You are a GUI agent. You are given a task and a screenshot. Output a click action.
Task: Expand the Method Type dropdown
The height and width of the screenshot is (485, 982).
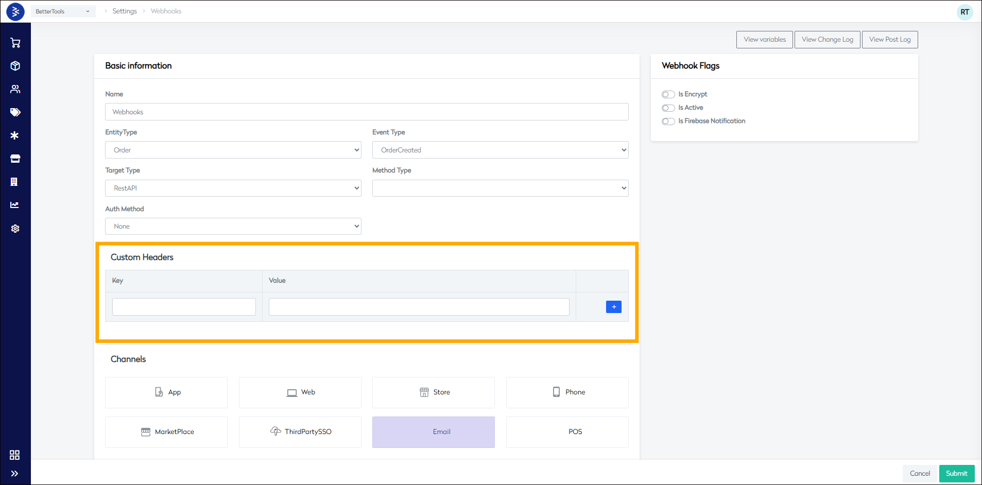(x=499, y=188)
